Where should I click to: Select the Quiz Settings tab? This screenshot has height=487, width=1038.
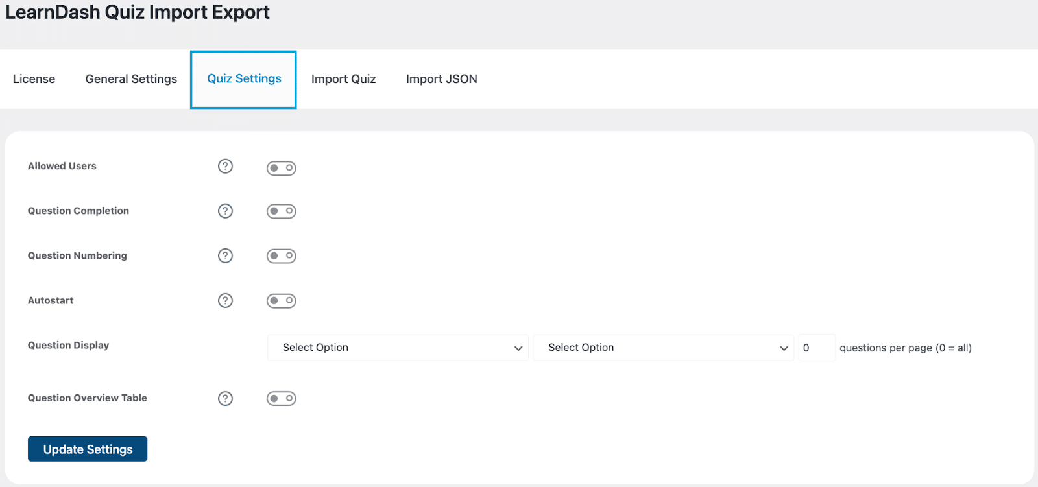tap(244, 79)
